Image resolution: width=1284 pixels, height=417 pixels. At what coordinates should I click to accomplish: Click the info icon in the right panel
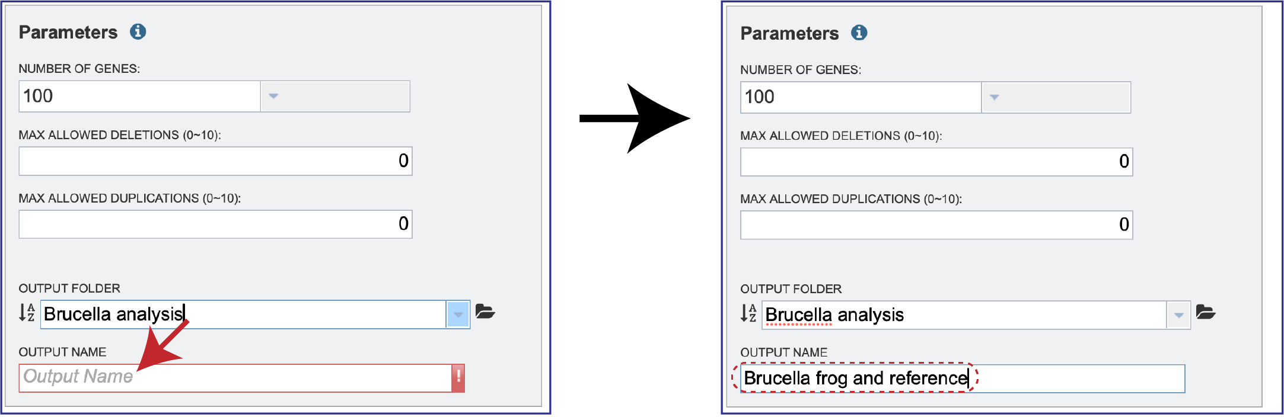pos(859,33)
